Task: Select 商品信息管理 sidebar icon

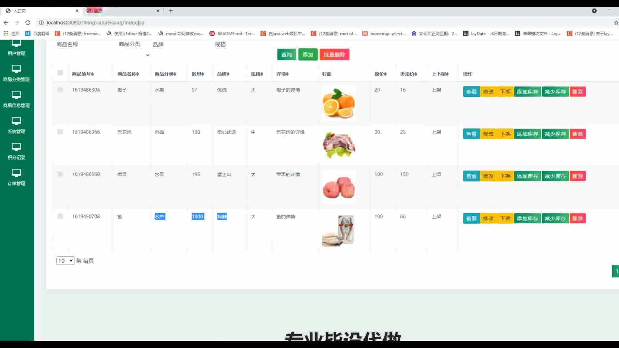Action: pos(16,95)
